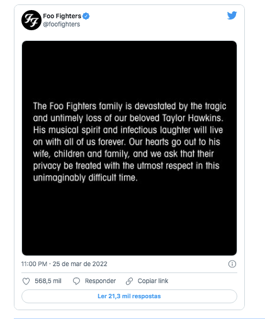
Task: Open the Twitter bird logo
Action: click(x=232, y=15)
